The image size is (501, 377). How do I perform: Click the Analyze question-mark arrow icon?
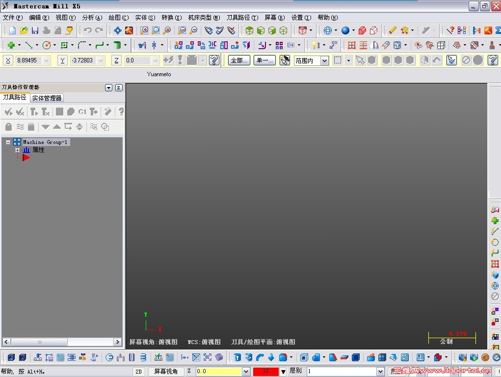(x=450, y=30)
